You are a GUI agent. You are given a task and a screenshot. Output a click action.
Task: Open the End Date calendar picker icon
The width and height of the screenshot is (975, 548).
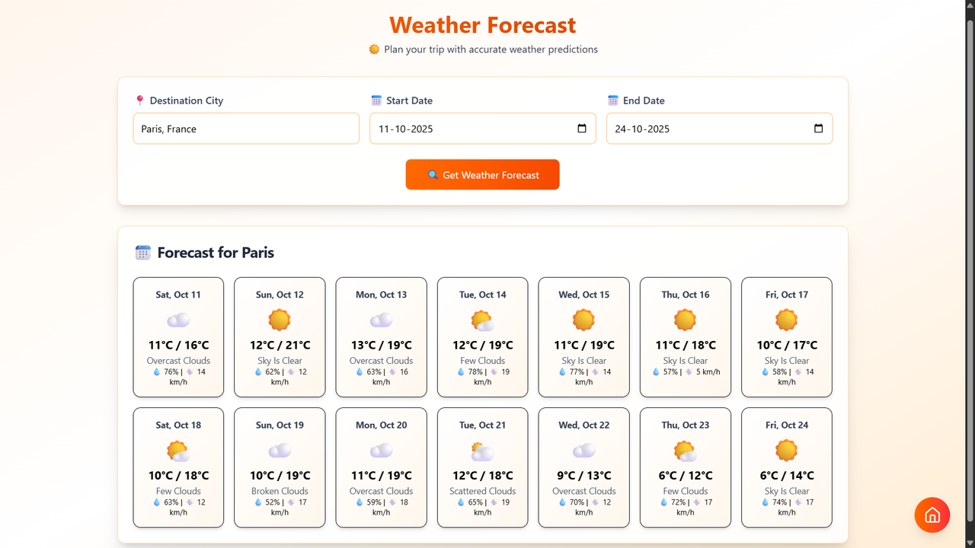pyautogui.click(x=819, y=129)
